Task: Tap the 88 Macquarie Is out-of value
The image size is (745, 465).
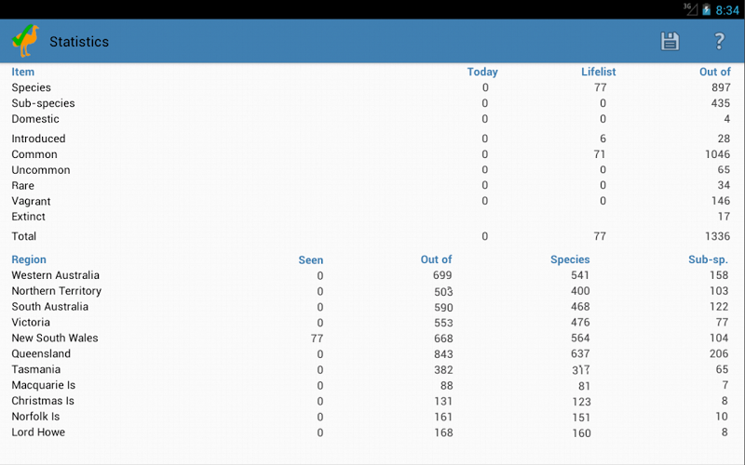Action: coord(447,386)
